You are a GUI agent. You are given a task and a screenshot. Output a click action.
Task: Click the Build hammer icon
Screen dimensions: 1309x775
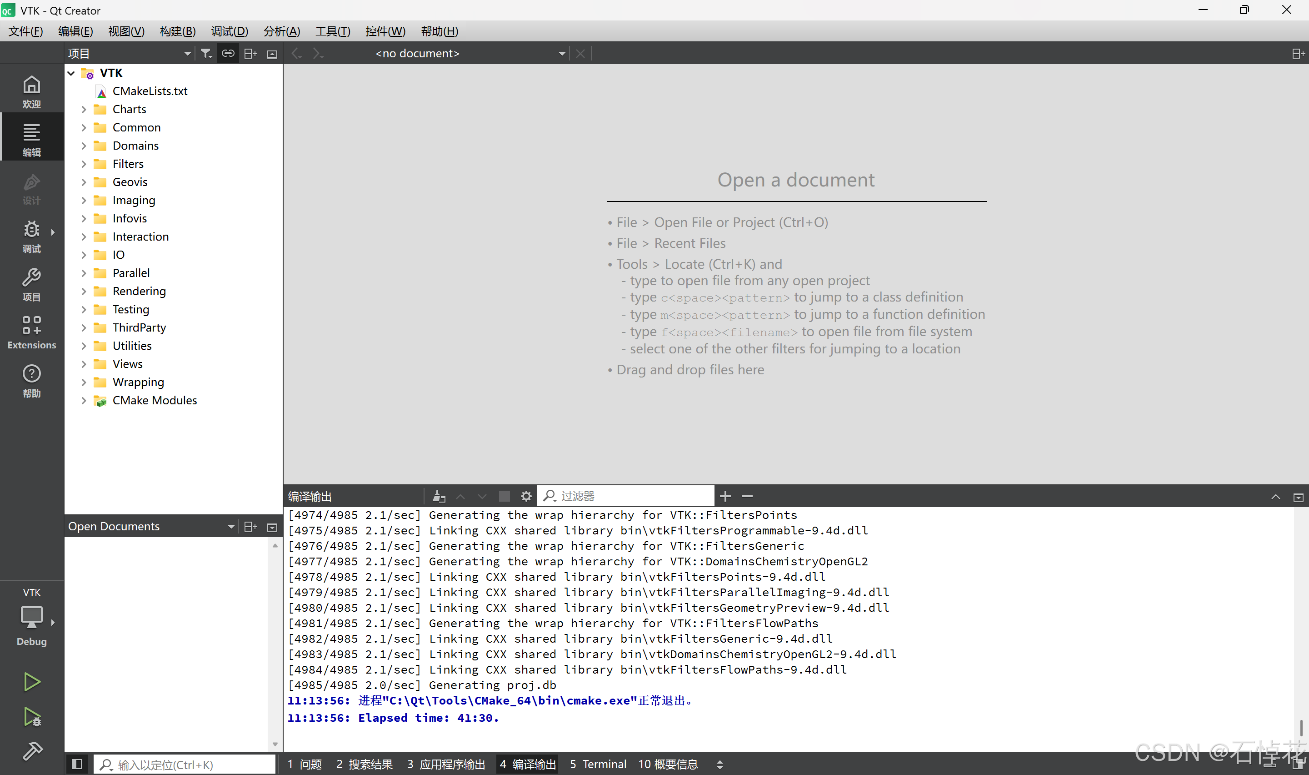[32, 751]
